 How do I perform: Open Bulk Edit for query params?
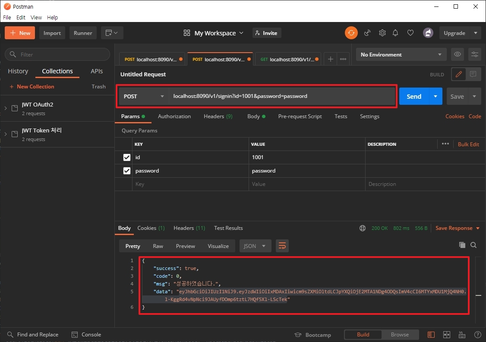tap(468, 144)
